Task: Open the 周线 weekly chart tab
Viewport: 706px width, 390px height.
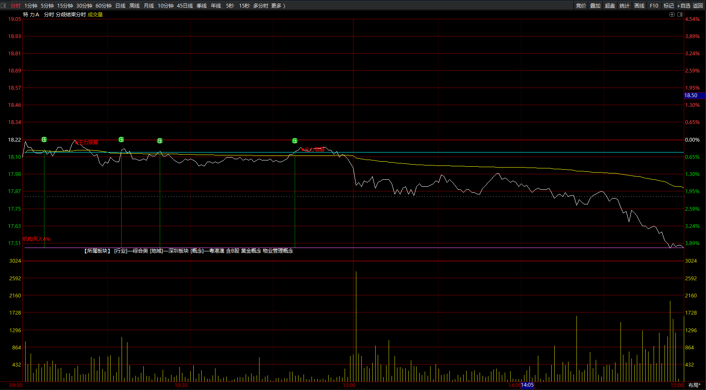Action: click(x=135, y=5)
